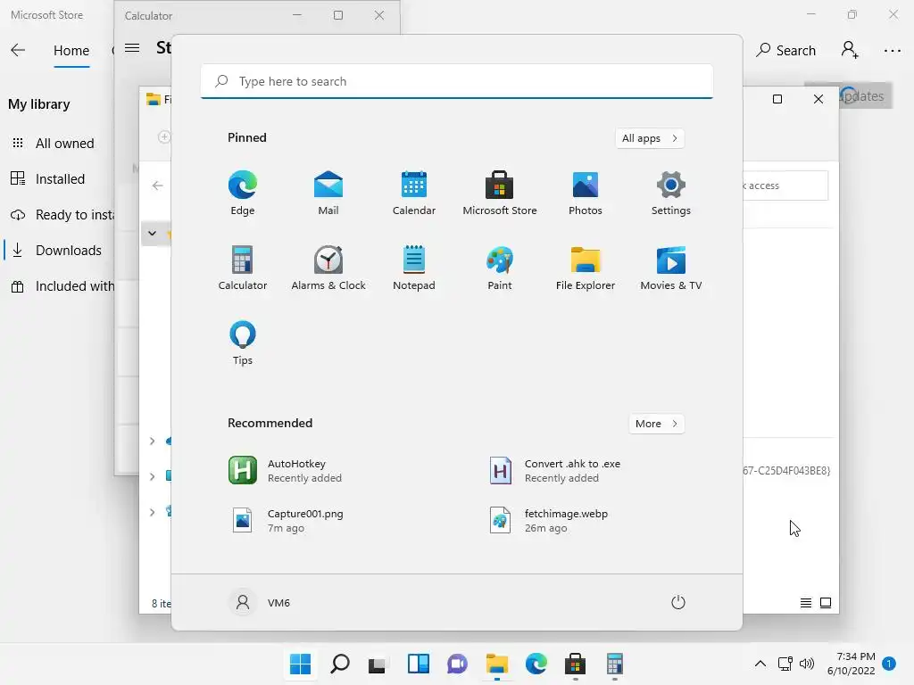Expand first collapsed File Explorer tree node
Image resolution: width=914 pixels, height=685 pixels.
(x=152, y=441)
